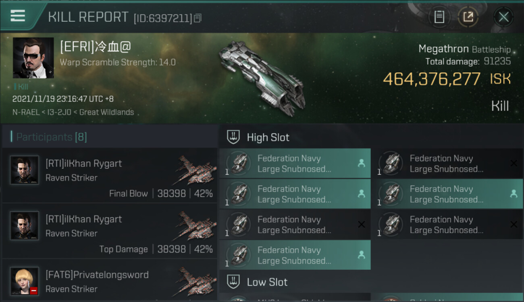Open the hamburger main menu
This screenshot has width=524, height=302.
(x=18, y=16)
